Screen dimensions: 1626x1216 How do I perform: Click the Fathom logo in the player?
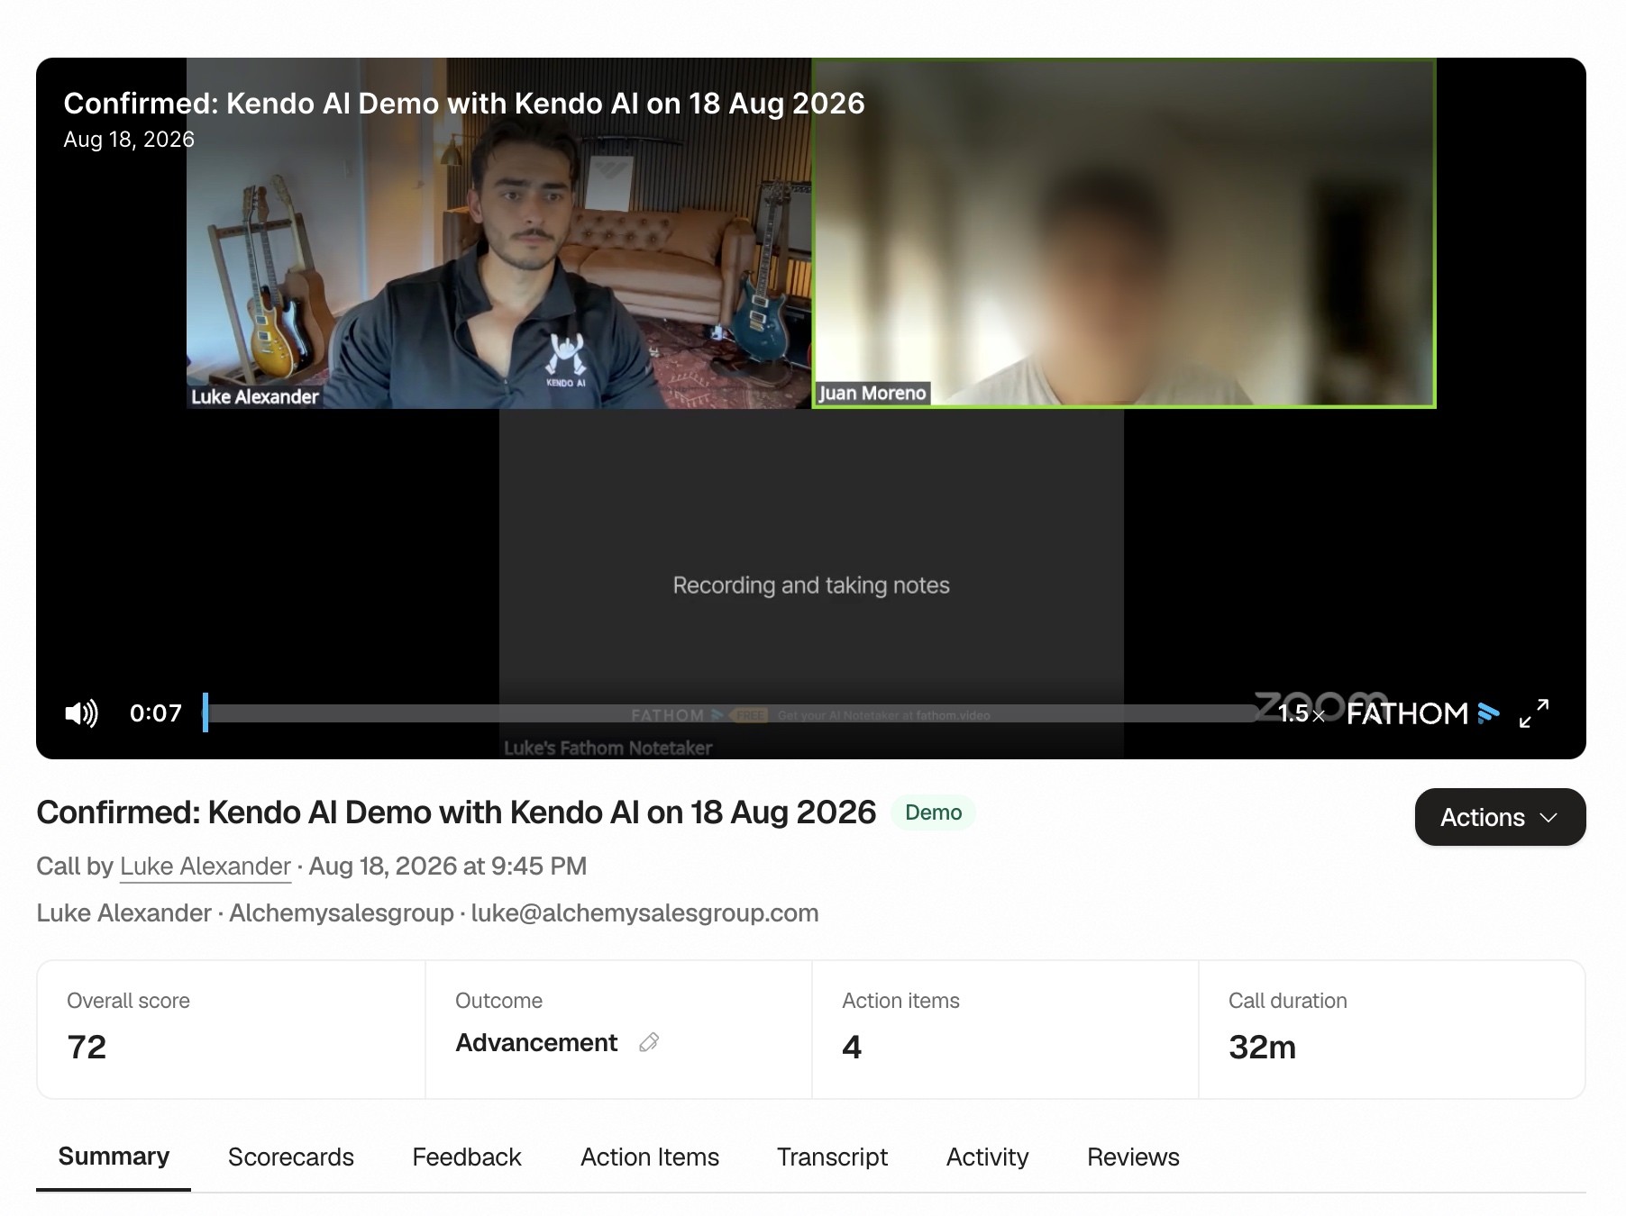coord(1422,713)
